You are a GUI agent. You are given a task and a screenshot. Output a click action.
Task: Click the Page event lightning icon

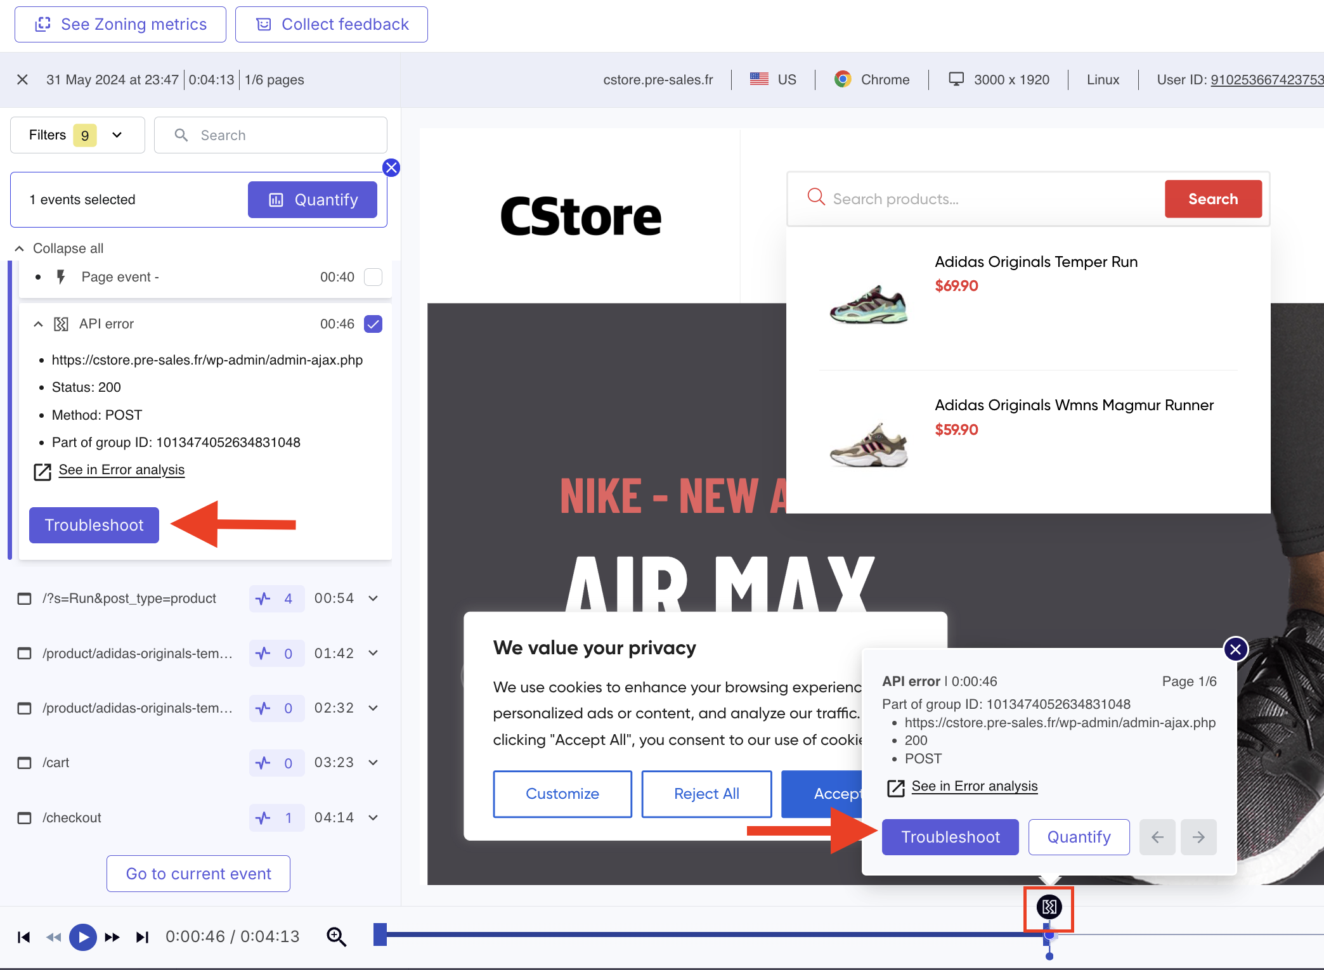tap(61, 277)
